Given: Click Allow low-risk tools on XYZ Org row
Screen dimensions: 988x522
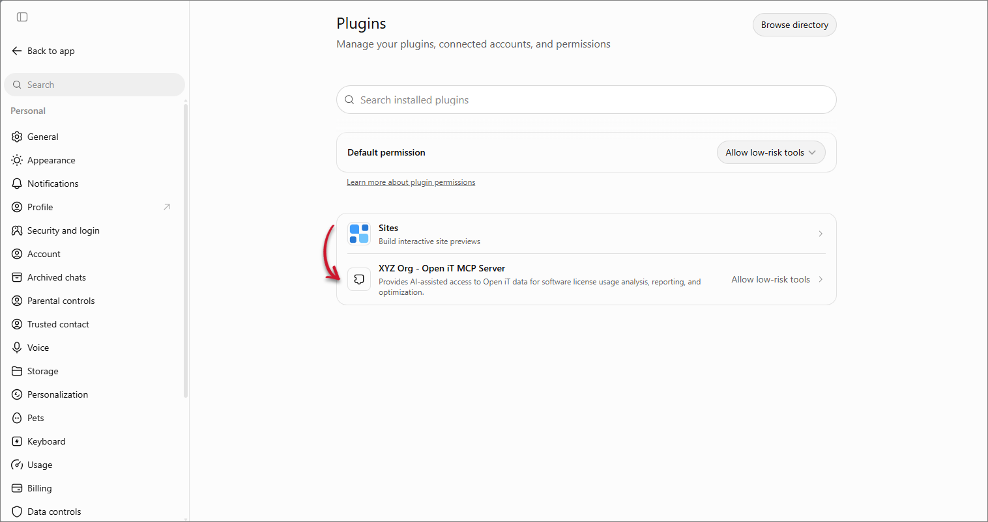Looking at the screenshot, I should 770,279.
